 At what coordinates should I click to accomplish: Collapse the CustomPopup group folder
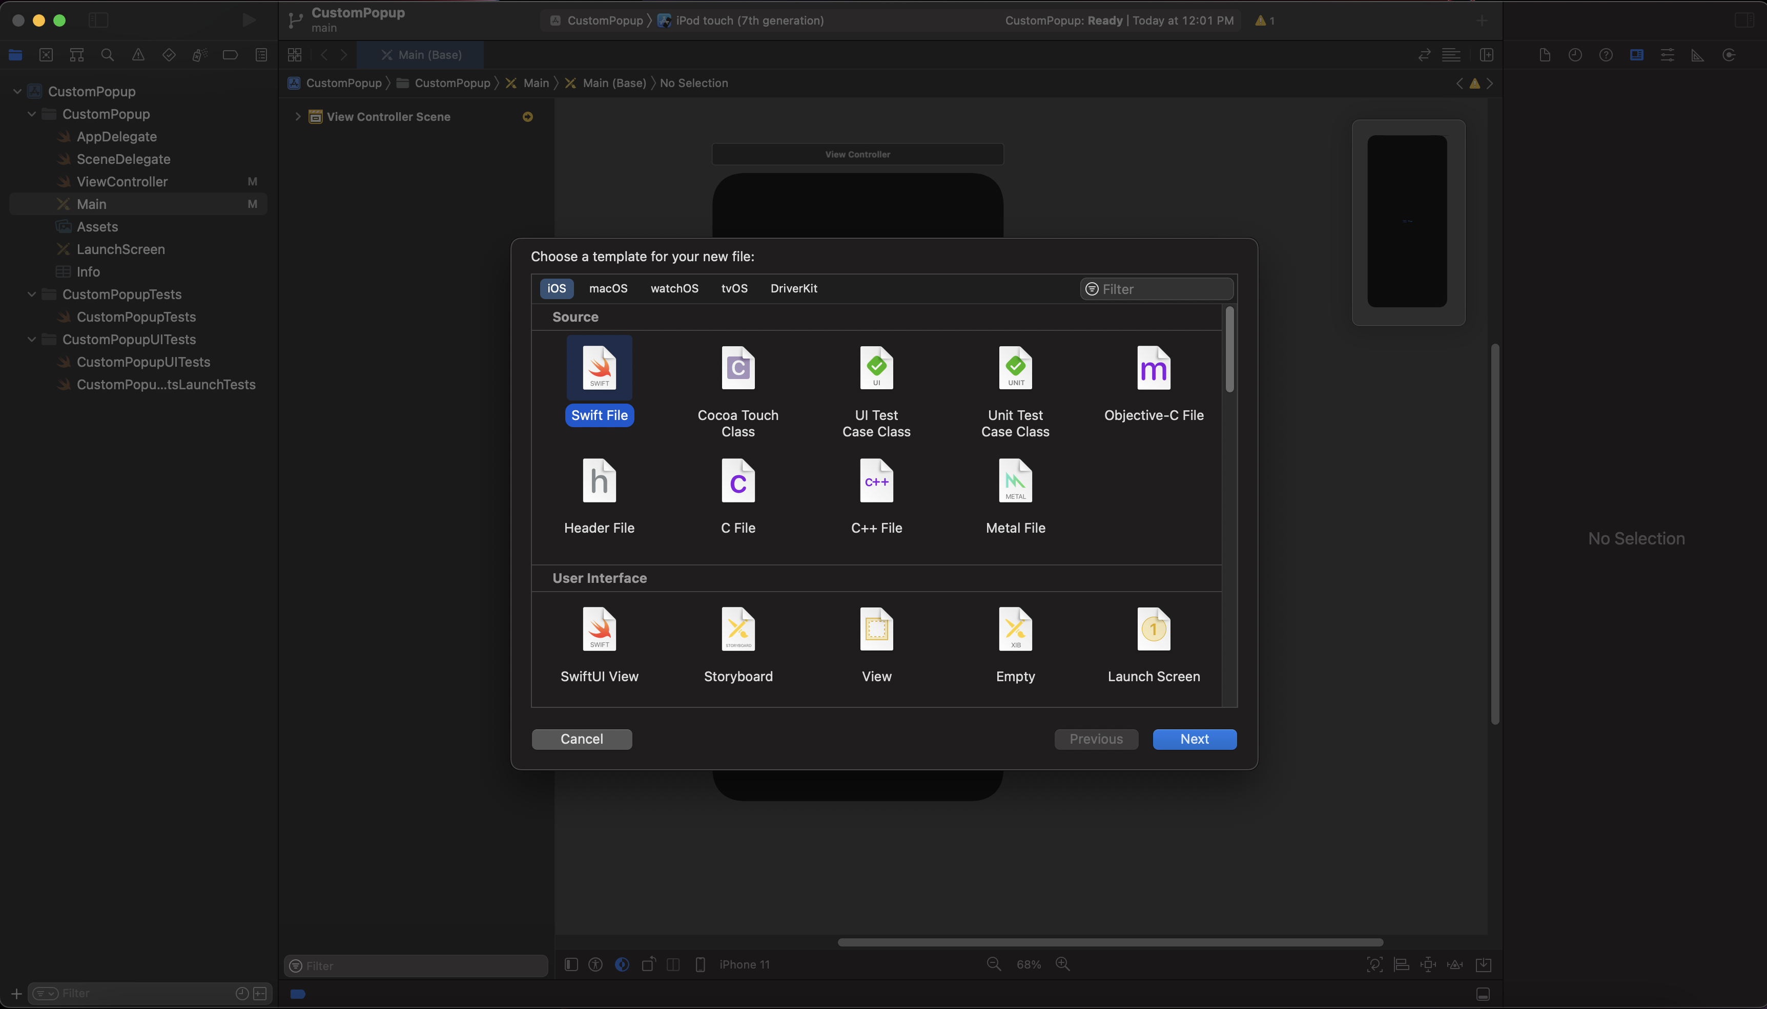tap(32, 114)
